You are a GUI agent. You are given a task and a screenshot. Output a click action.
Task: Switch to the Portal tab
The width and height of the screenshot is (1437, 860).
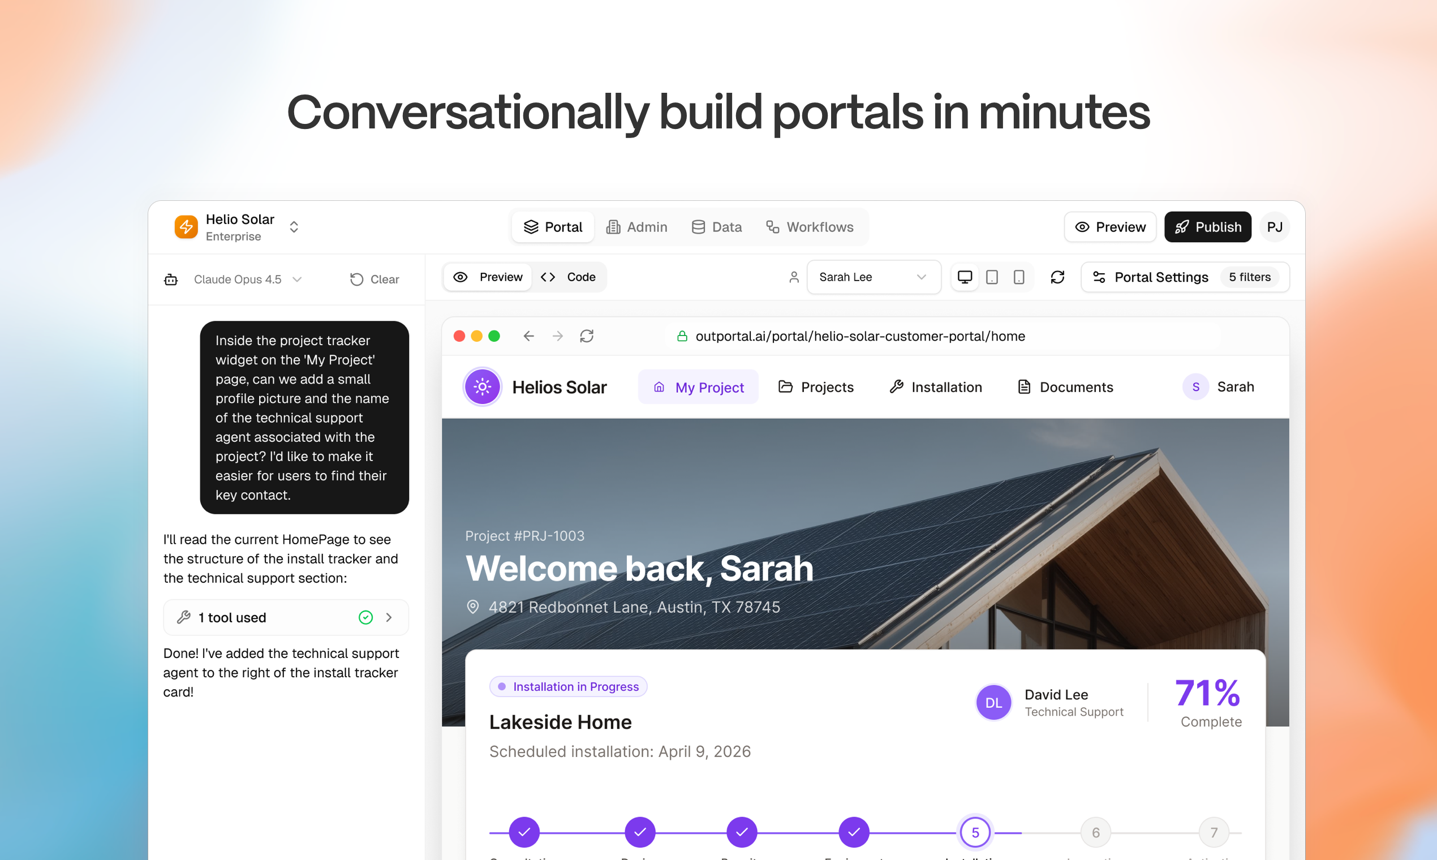click(552, 226)
